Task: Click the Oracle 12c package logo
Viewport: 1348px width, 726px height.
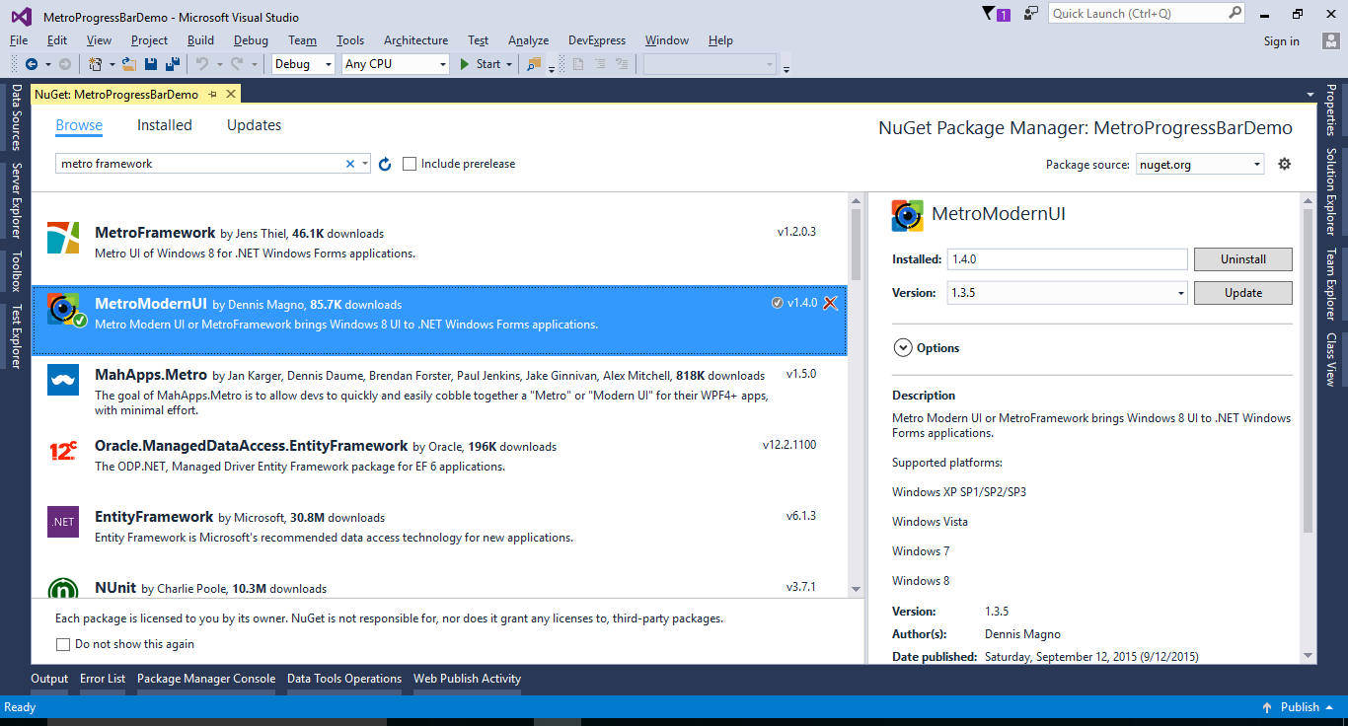Action: click(x=63, y=451)
